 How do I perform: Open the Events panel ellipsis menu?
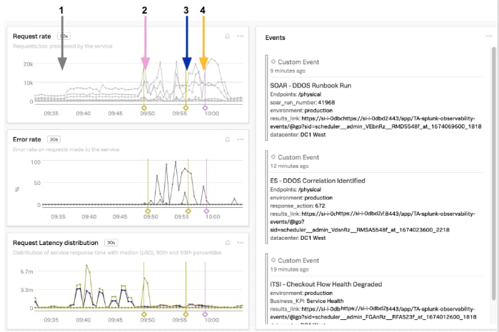[x=489, y=36]
